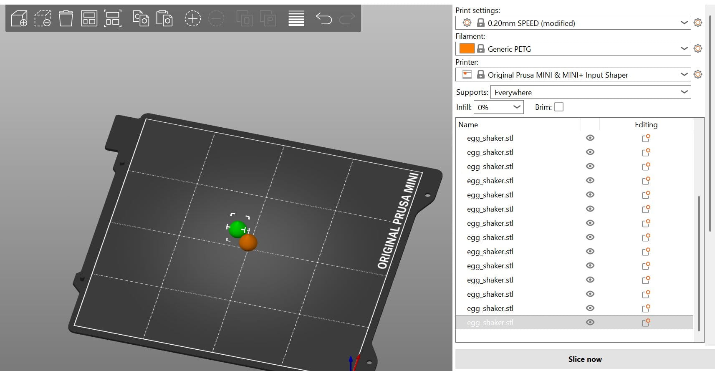The width and height of the screenshot is (715, 371).
Task: Open printer settings via its edit gear
Action: (x=698, y=74)
